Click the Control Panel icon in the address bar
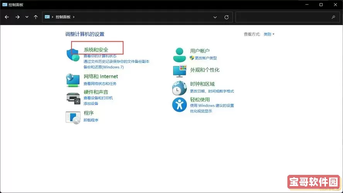 [x=47, y=17]
